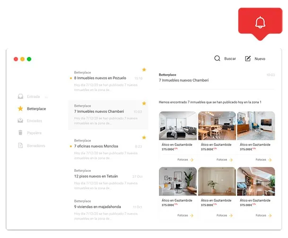Click the Nuevo compose pencil icon

(248, 59)
